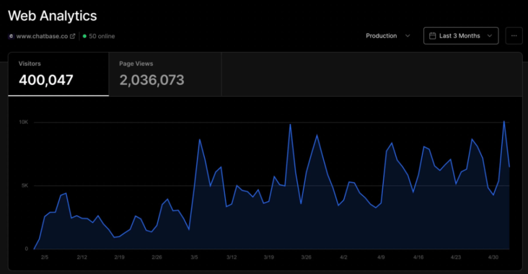This screenshot has height=274, width=528.
Task: Click the calendar icon in date range selector
Action: [x=432, y=36]
